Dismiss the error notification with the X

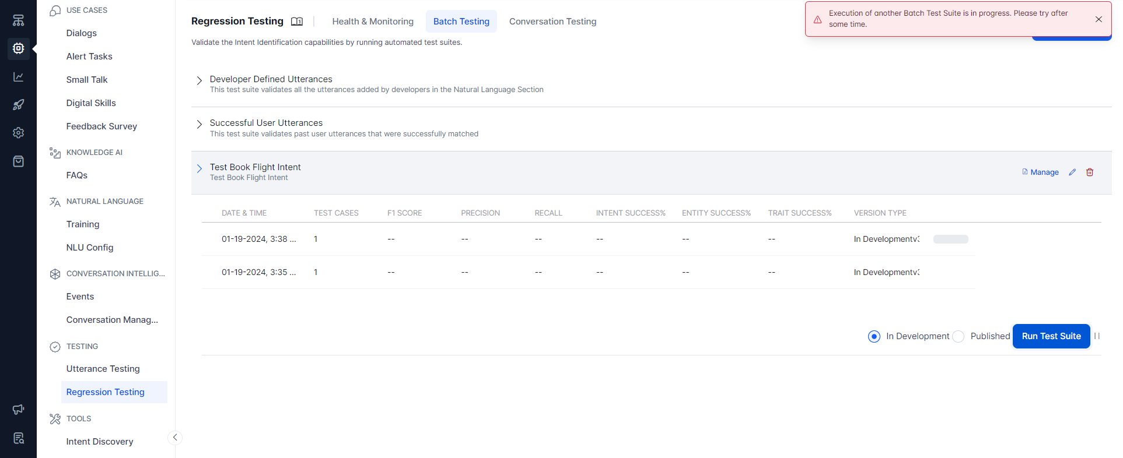pyautogui.click(x=1098, y=19)
